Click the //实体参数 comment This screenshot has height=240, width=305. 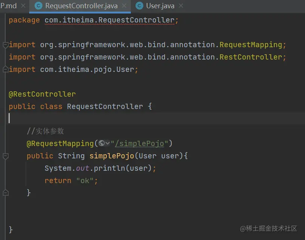pyautogui.click(x=45, y=131)
